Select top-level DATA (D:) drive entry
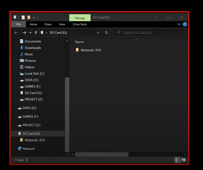 tap(27, 108)
